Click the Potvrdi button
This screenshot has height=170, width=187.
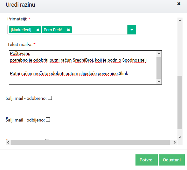146,160
